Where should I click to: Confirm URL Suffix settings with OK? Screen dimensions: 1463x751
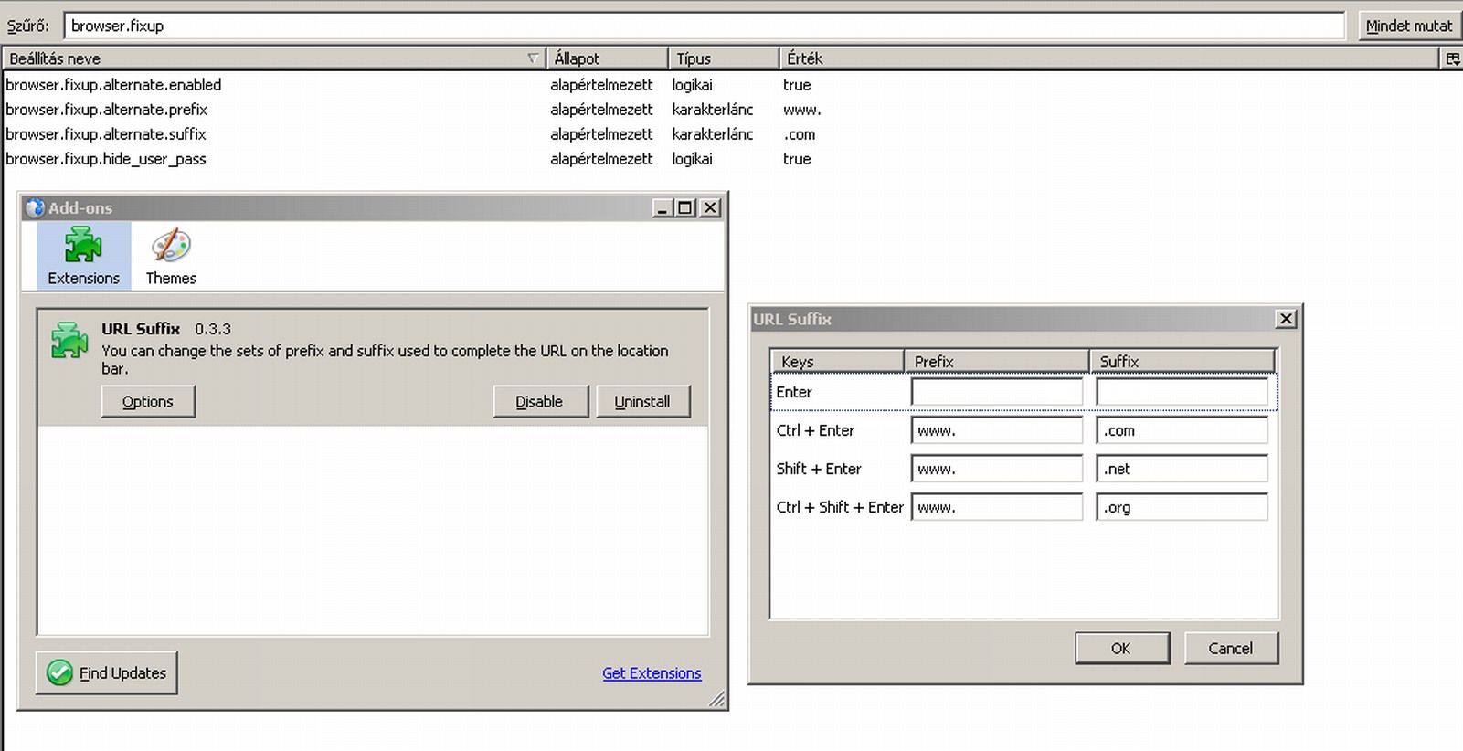(1121, 648)
